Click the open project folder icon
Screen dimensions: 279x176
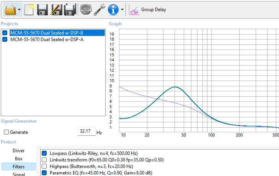(x=10, y=9)
